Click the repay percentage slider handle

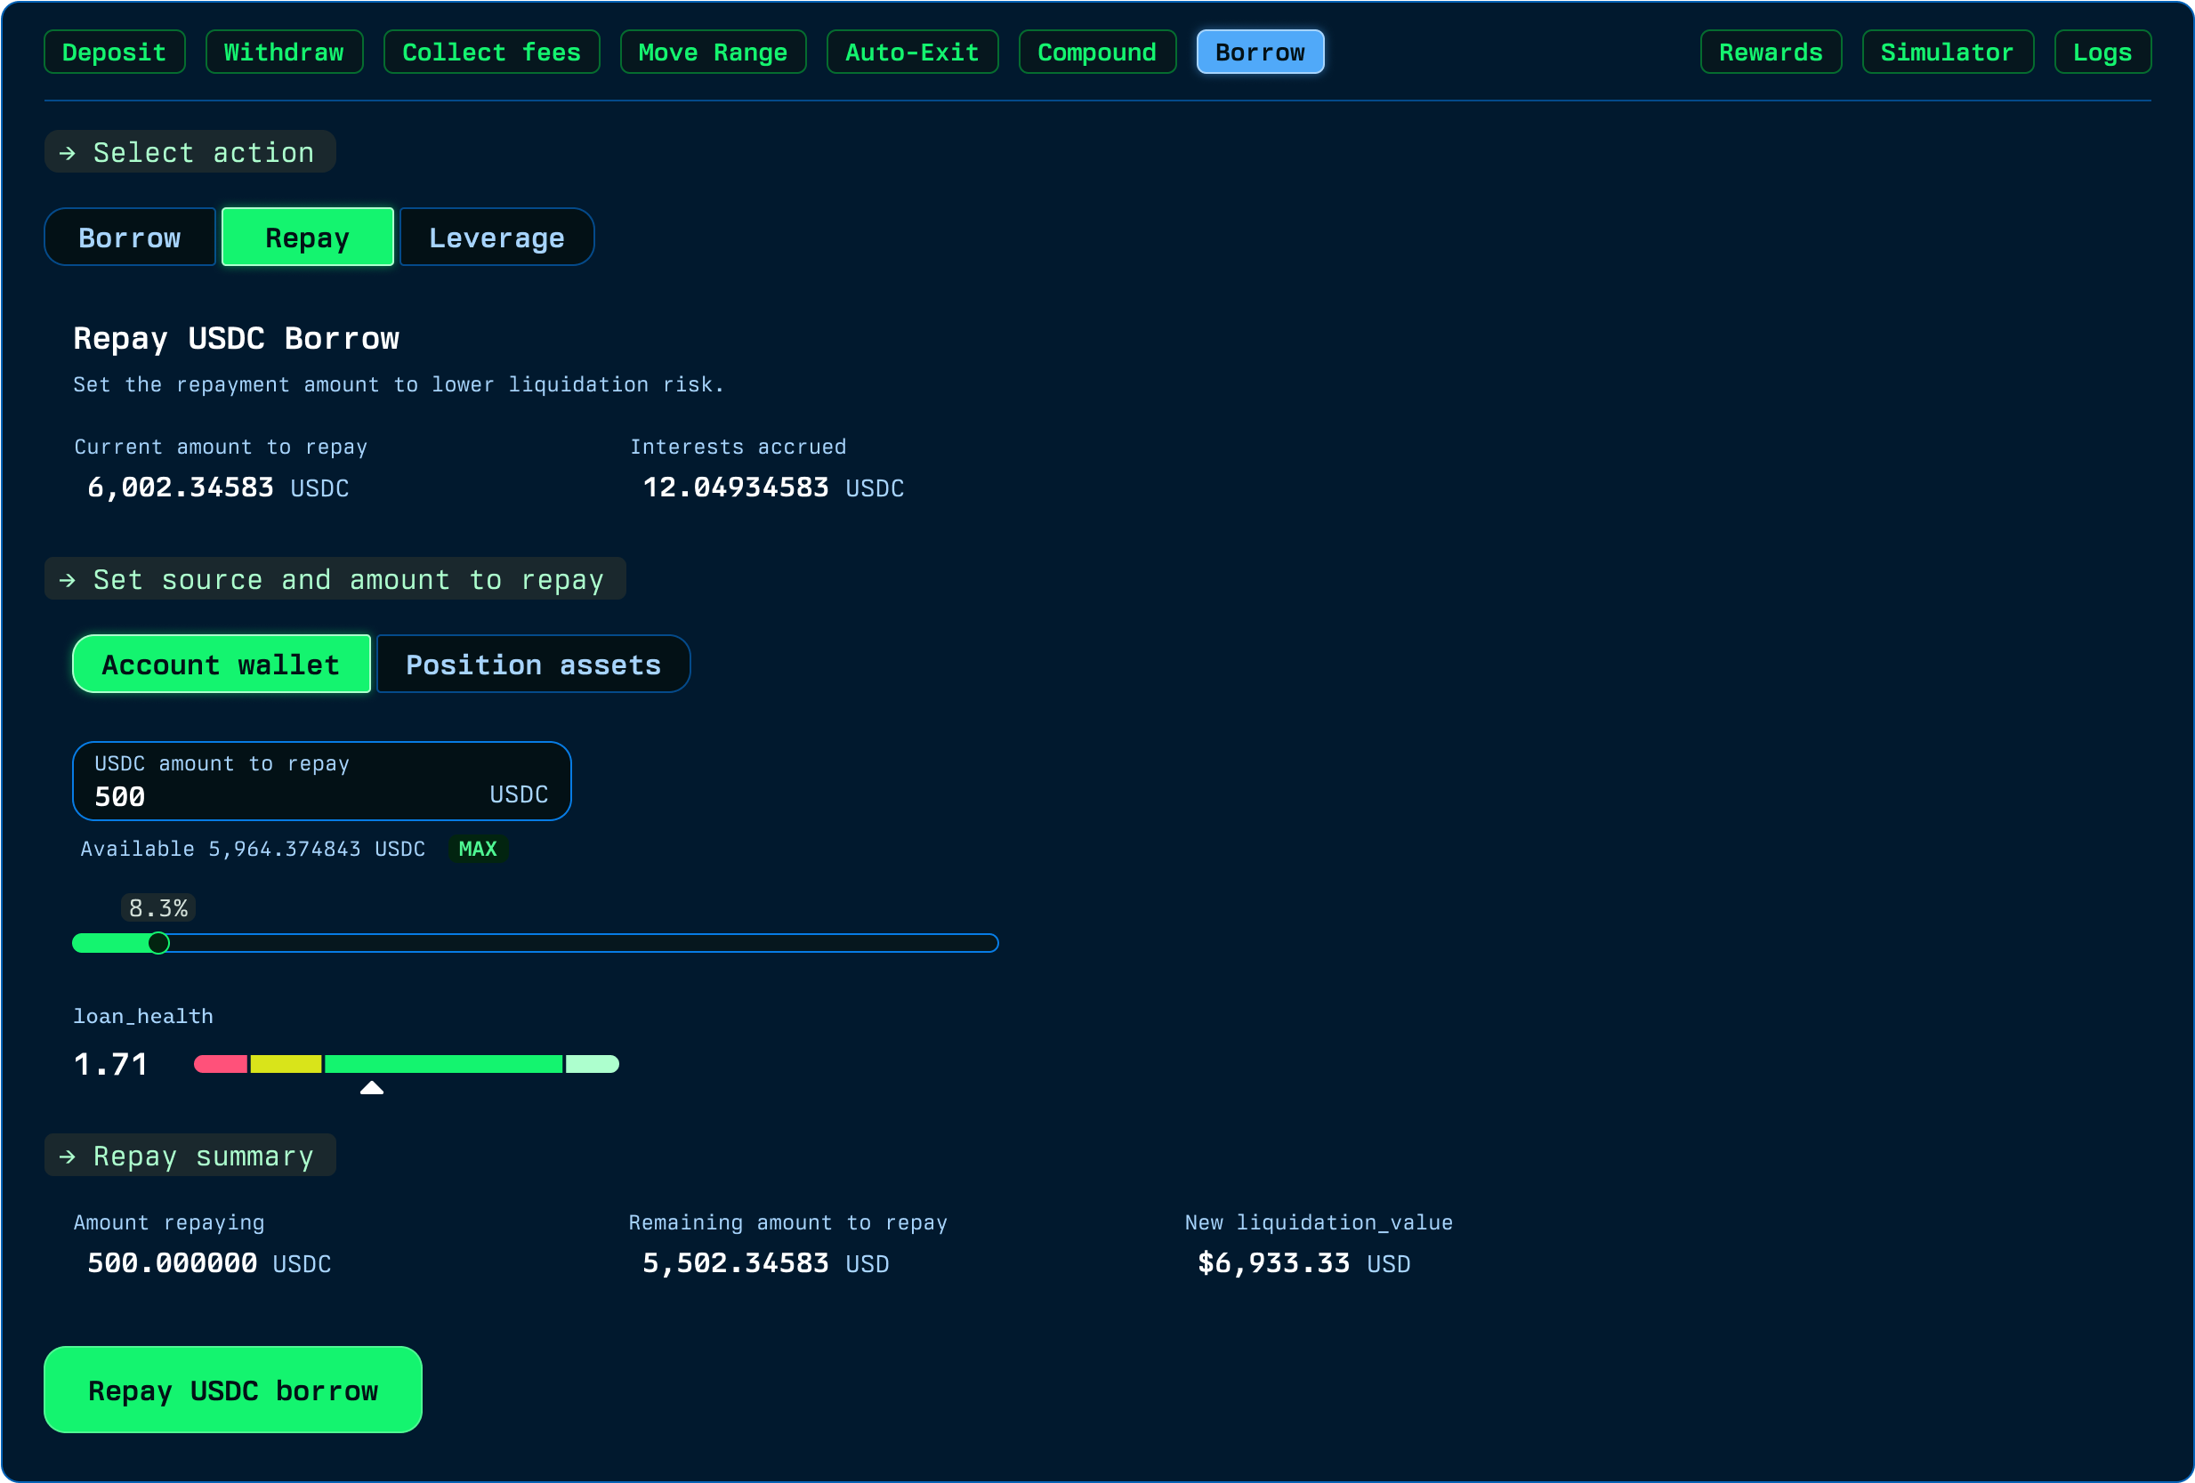point(158,943)
